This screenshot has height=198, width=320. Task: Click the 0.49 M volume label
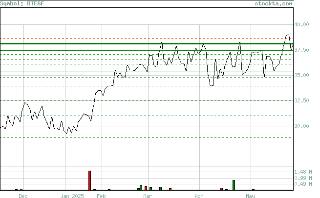coord(303,184)
